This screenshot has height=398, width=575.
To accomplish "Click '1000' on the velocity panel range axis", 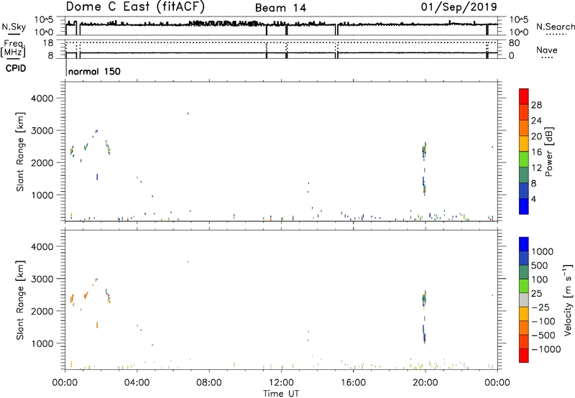I will pyautogui.click(x=42, y=343).
